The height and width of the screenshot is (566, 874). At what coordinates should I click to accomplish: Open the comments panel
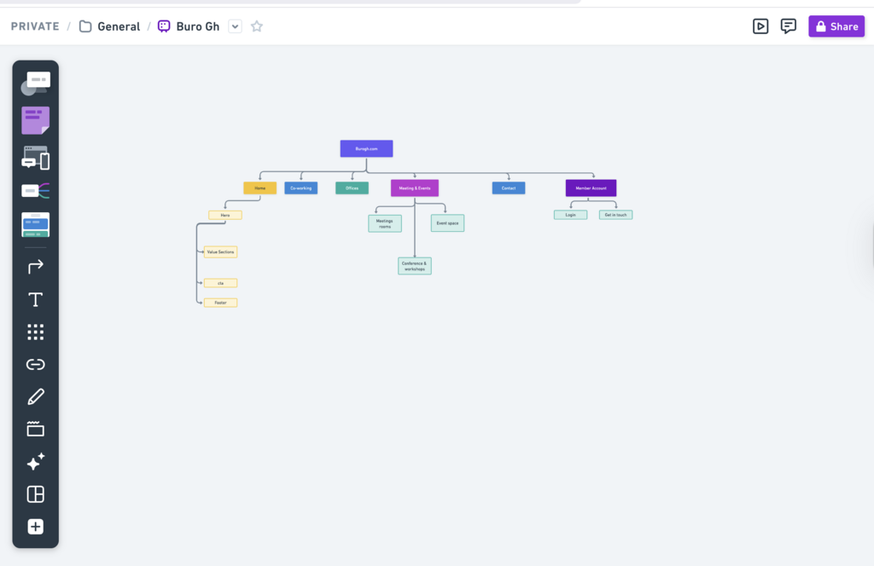789,26
